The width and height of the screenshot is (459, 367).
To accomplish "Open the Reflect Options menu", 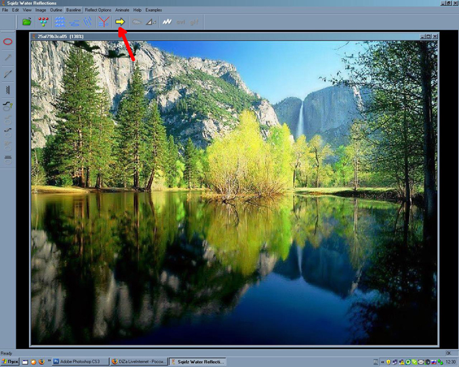I will click(98, 10).
